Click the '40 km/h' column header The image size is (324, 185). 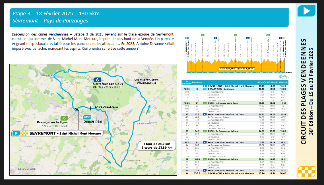click(283, 82)
